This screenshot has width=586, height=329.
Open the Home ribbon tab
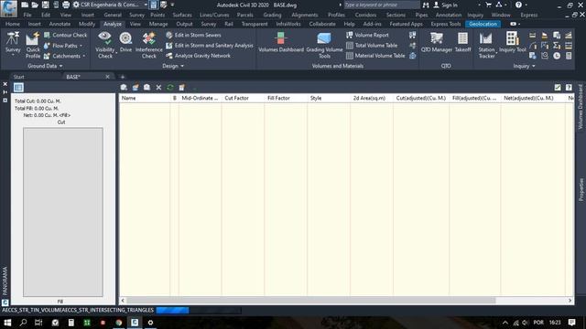click(13, 24)
